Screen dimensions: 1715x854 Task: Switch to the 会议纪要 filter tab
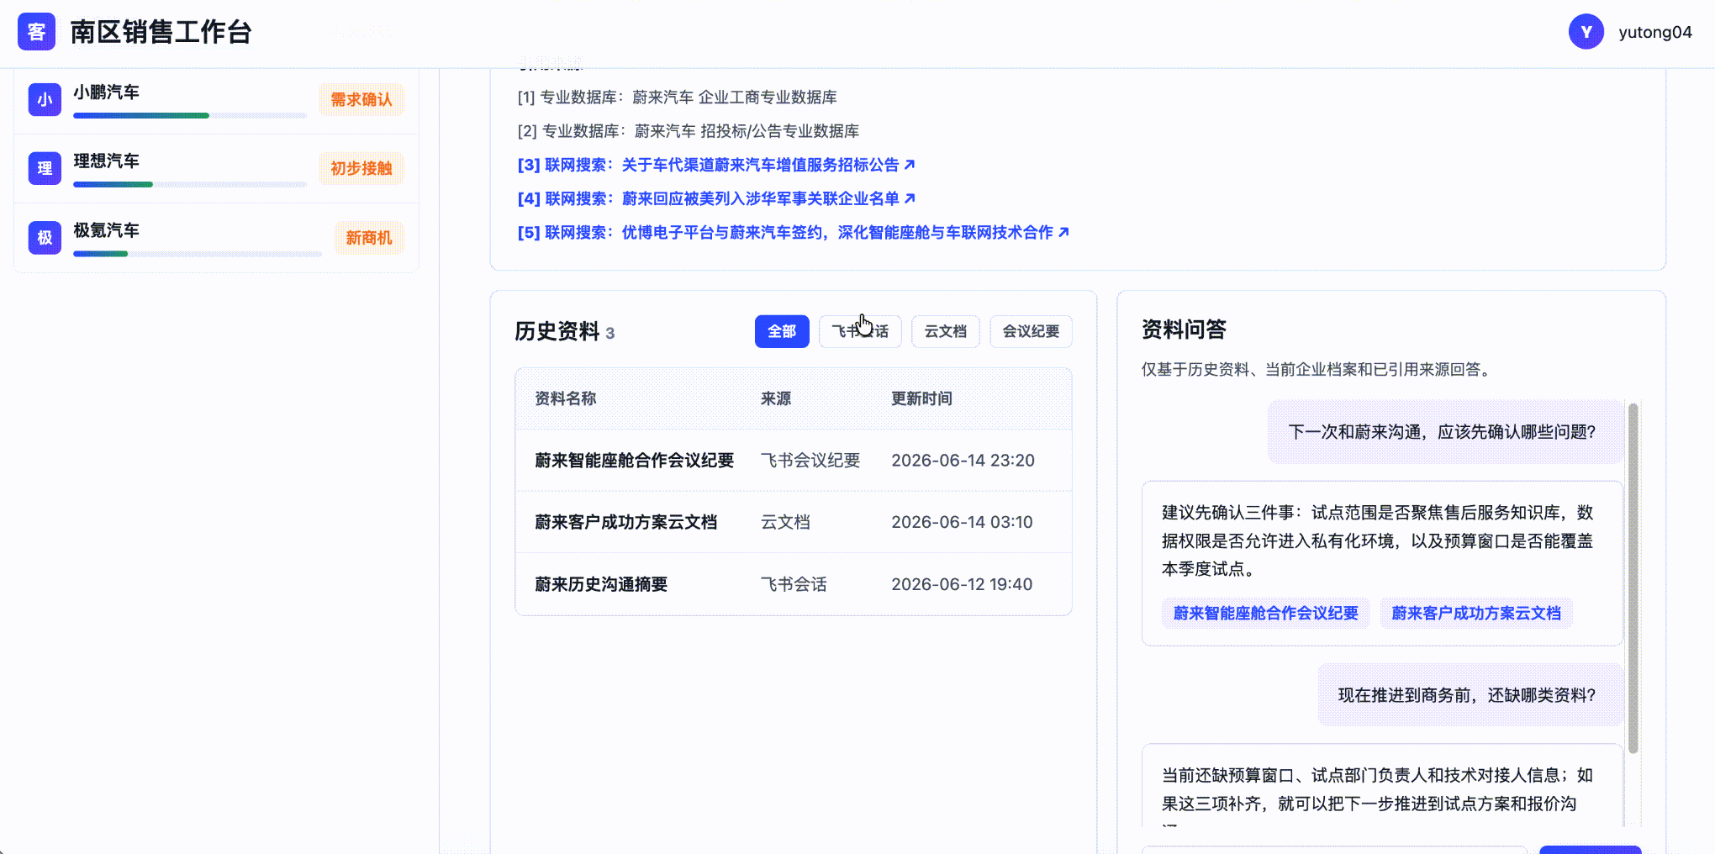point(1031,331)
